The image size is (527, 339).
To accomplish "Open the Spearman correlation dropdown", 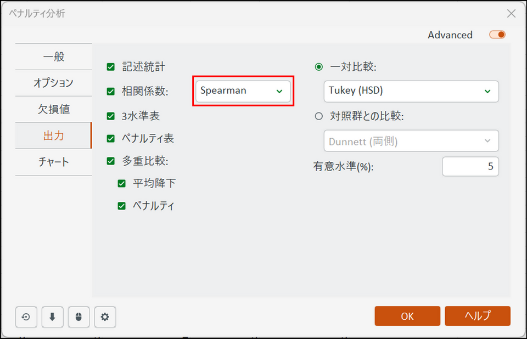I will click(243, 91).
